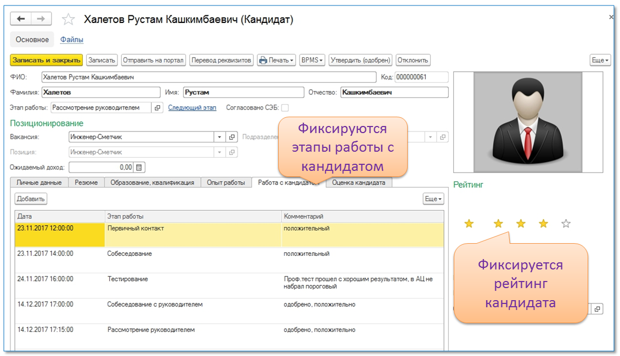Expand the top-right Еще menu

600,60
